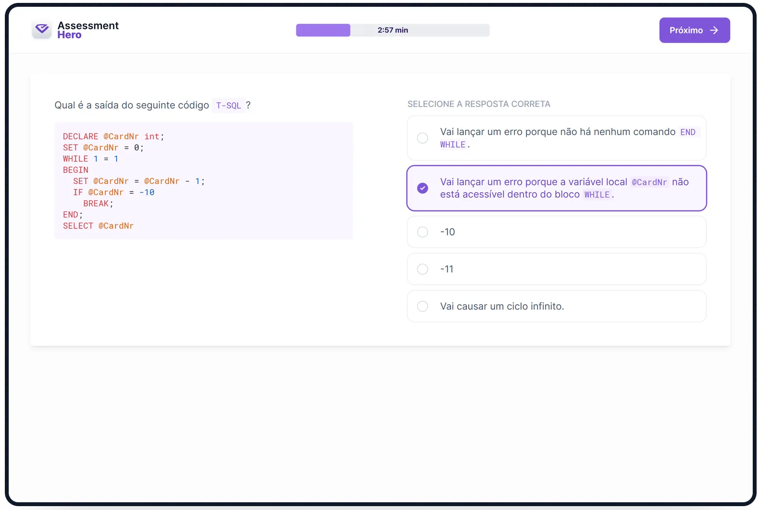The image size is (760, 510).
Task: Open the 'Assessment Hero' brand title
Action: tap(88, 30)
